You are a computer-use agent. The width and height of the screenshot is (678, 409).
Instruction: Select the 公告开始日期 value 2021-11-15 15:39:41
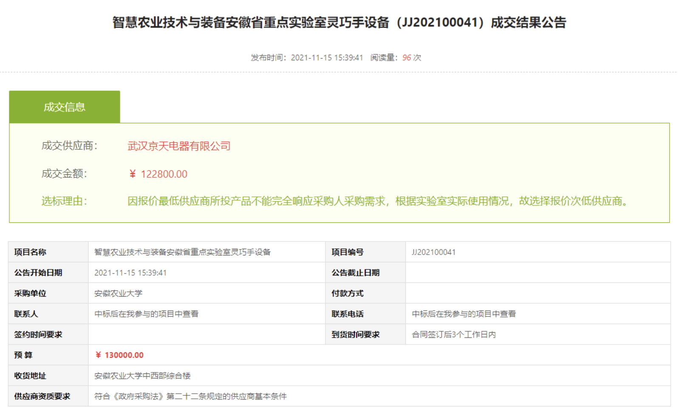tap(130, 273)
